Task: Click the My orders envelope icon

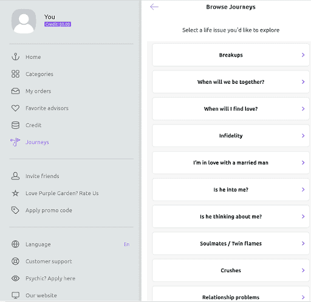Action: click(x=15, y=91)
